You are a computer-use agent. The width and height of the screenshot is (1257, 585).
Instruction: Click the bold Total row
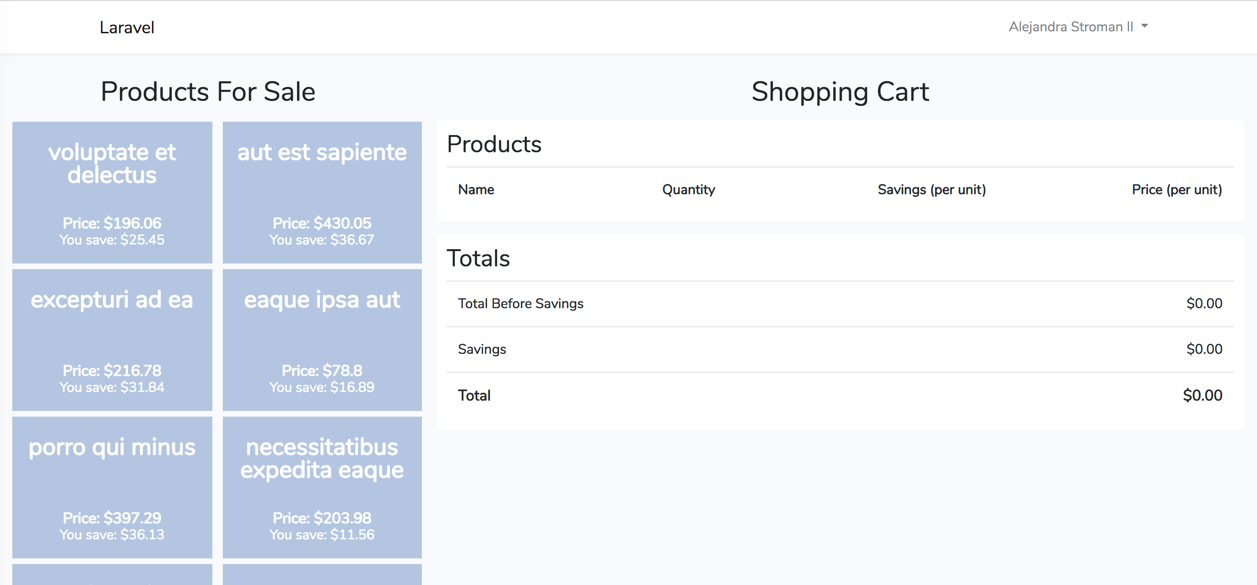click(x=474, y=395)
